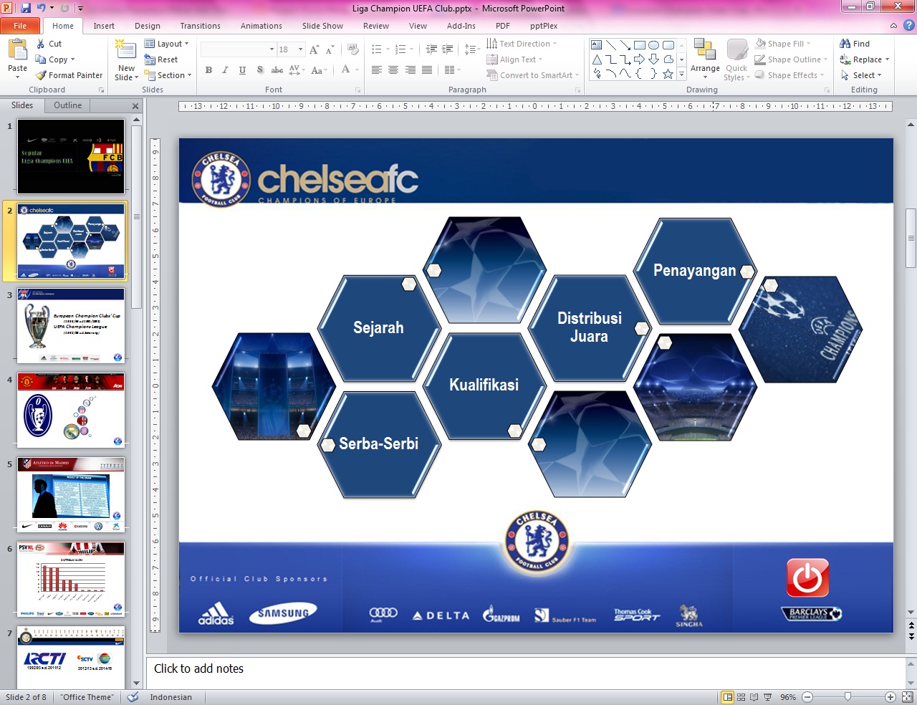
Task: Open the File tab
Action: pos(20,26)
